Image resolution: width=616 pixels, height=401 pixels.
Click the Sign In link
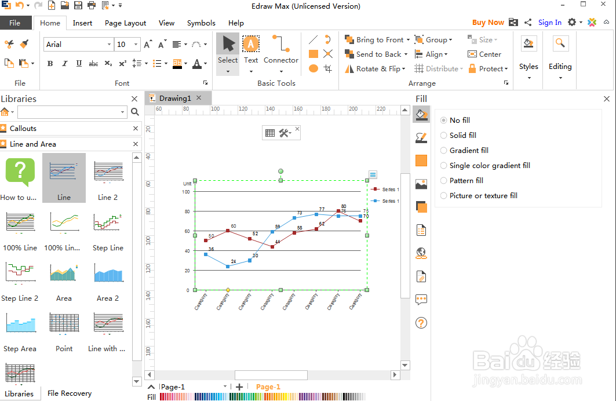[549, 23]
